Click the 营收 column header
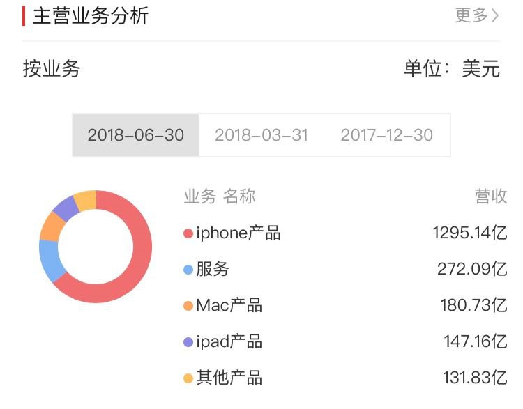This screenshot has height=409, width=523. pyautogui.click(x=491, y=196)
